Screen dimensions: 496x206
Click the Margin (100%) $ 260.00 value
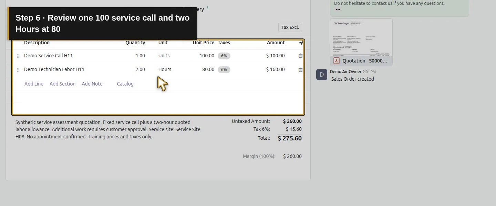[292, 156]
